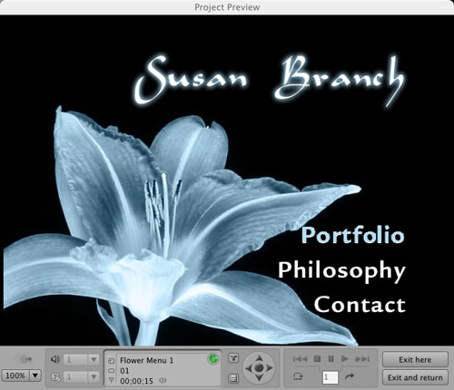Select the Philosophy menu button
The height and width of the screenshot is (390, 454).
tap(341, 271)
